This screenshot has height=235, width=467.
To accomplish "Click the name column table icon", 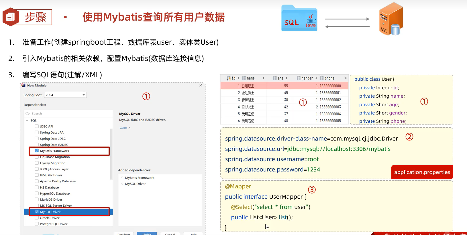I will (244, 78).
